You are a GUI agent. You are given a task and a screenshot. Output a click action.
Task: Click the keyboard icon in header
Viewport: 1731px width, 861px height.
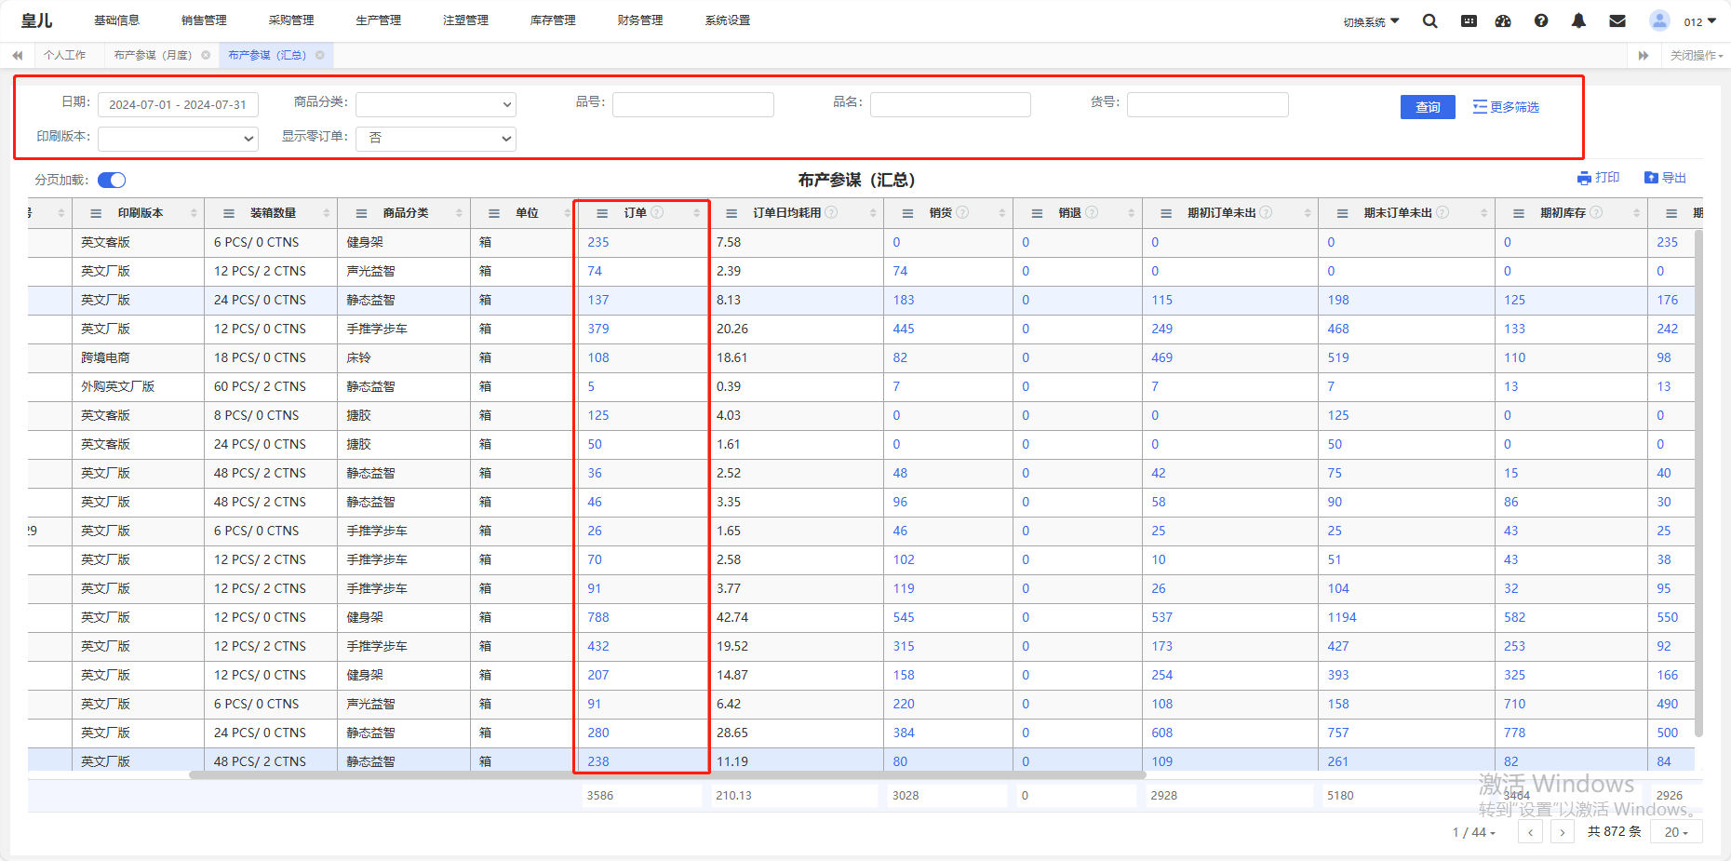[x=1469, y=21]
